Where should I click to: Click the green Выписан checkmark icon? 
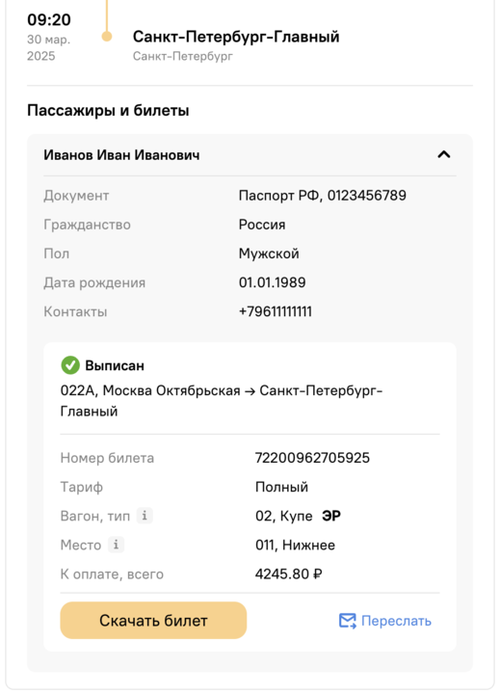point(70,365)
